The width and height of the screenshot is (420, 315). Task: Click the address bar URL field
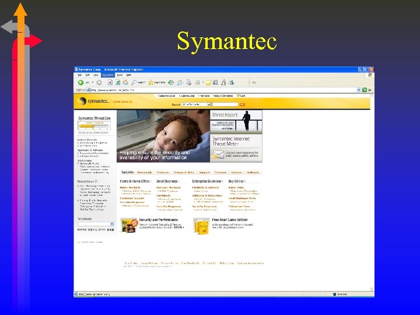(x=223, y=90)
